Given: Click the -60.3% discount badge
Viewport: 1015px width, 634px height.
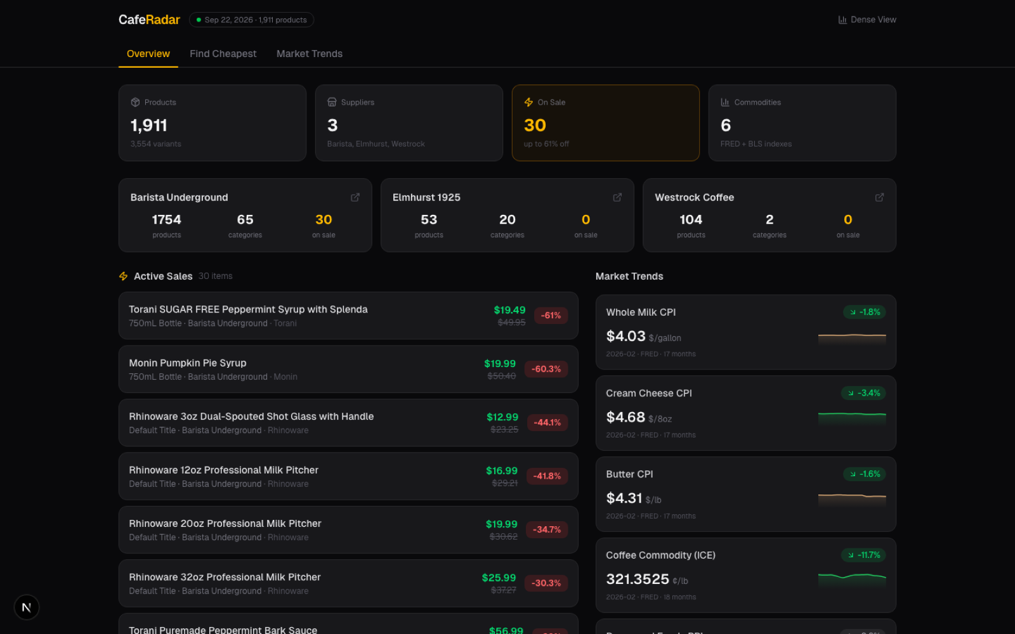Looking at the screenshot, I should click(546, 369).
